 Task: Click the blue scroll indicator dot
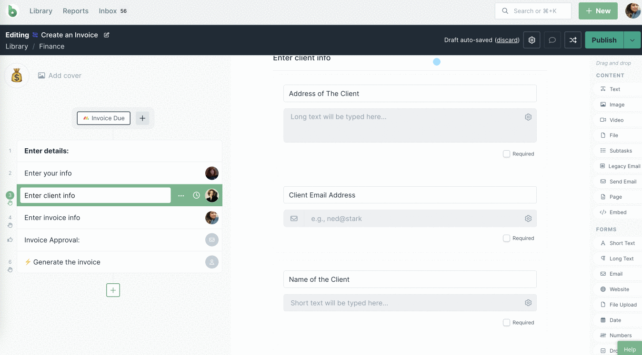[x=437, y=61]
